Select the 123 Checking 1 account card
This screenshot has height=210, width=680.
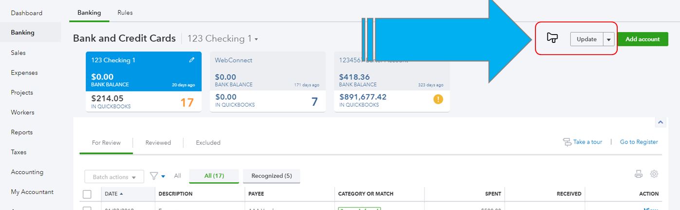tap(144, 82)
